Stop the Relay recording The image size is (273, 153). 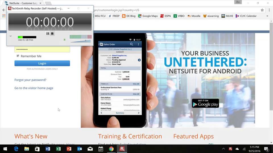coord(52,33)
